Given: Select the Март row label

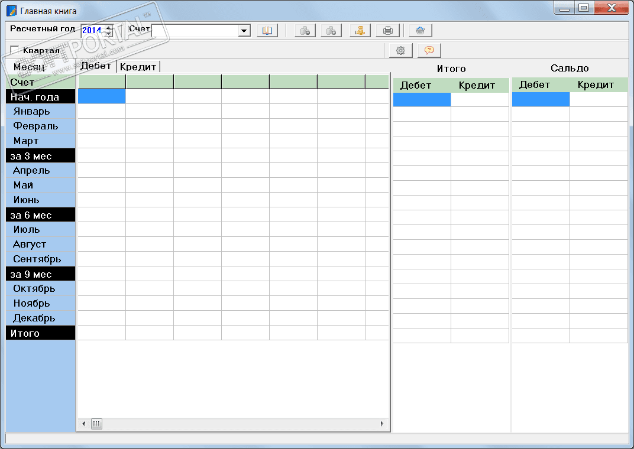Looking at the screenshot, I should click(40, 141).
